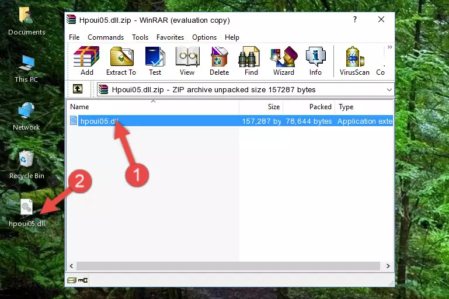Screen dimensions: 449x299
Task: Click the horizontal scrollbar right arrow
Action: pos(388,266)
